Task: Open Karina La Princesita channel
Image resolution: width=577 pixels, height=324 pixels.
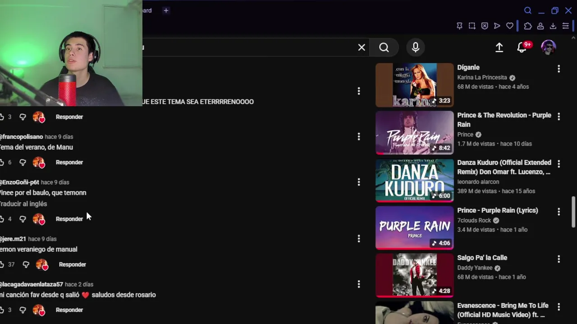Action: coord(482,77)
